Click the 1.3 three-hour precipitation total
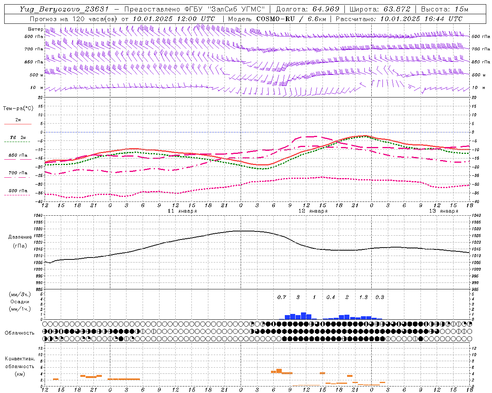 pyautogui.click(x=363, y=297)
